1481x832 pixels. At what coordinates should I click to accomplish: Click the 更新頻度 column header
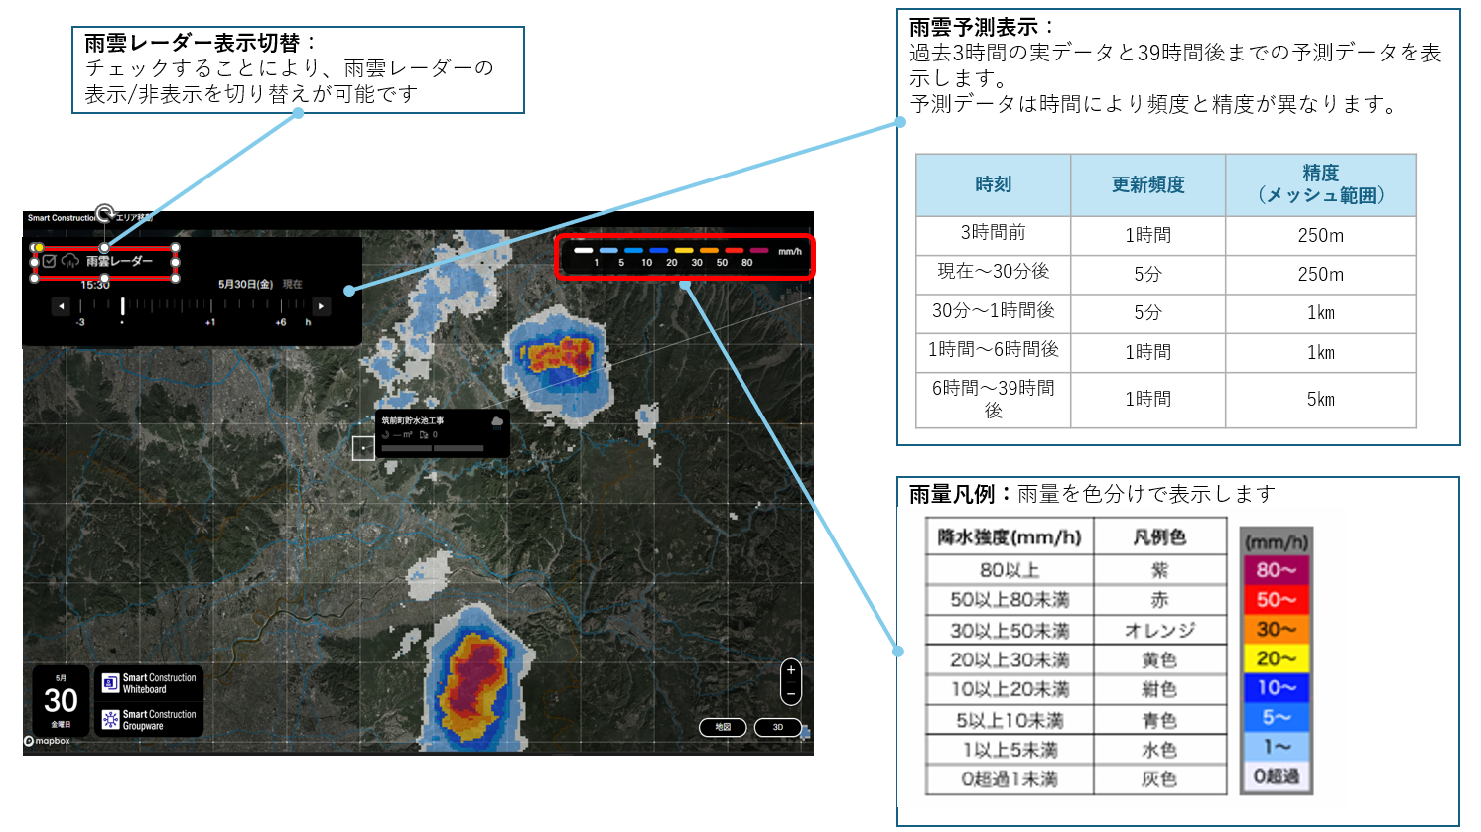tap(1147, 184)
